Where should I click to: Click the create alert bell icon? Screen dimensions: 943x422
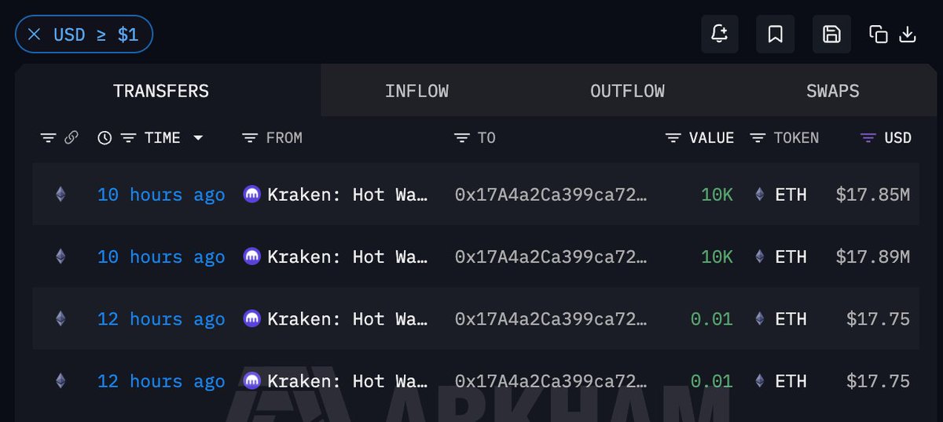pyautogui.click(x=719, y=35)
